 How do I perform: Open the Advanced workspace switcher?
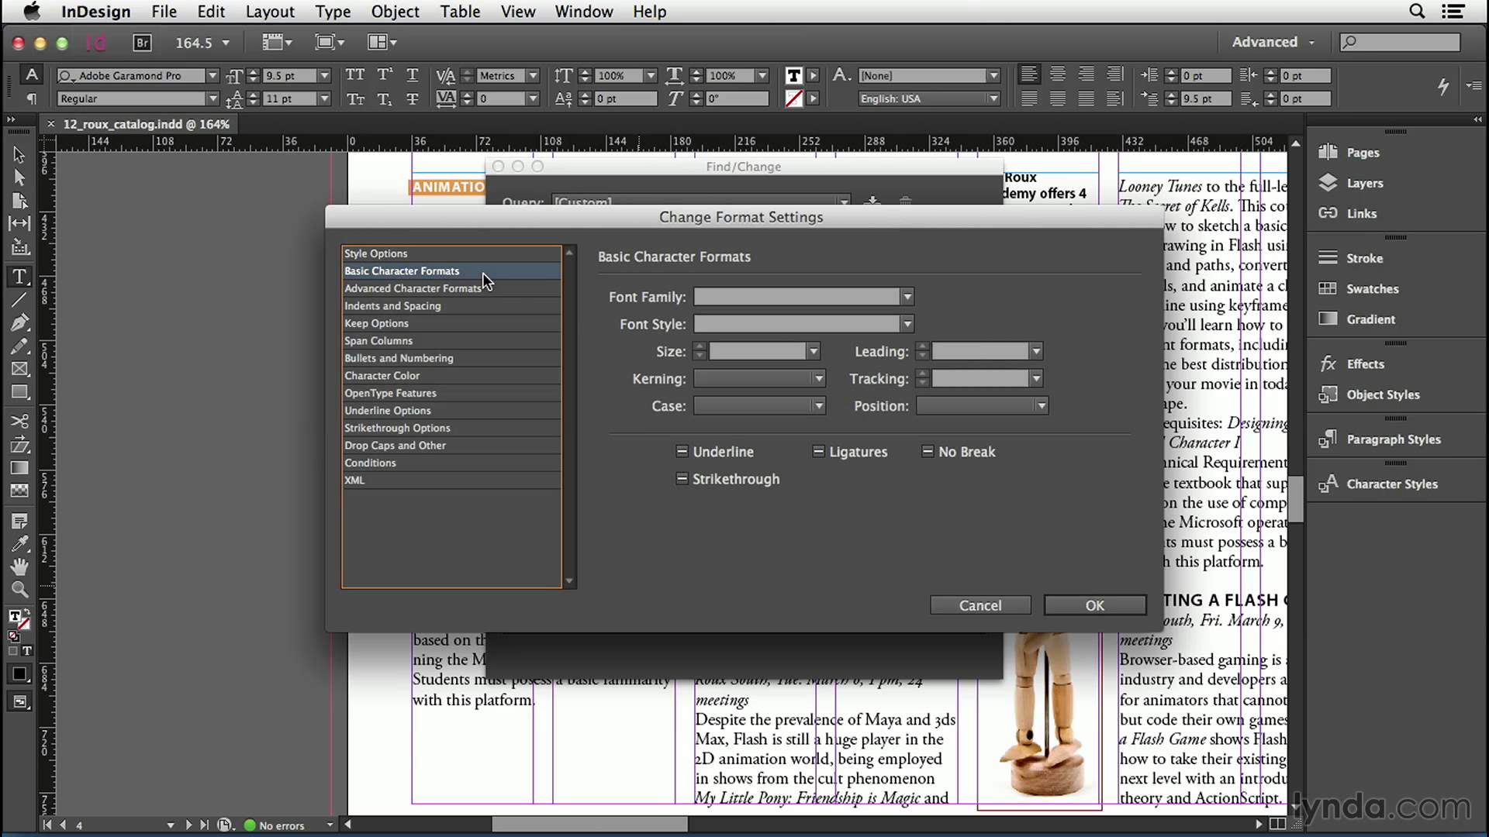pyautogui.click(x=1273, y=42)
